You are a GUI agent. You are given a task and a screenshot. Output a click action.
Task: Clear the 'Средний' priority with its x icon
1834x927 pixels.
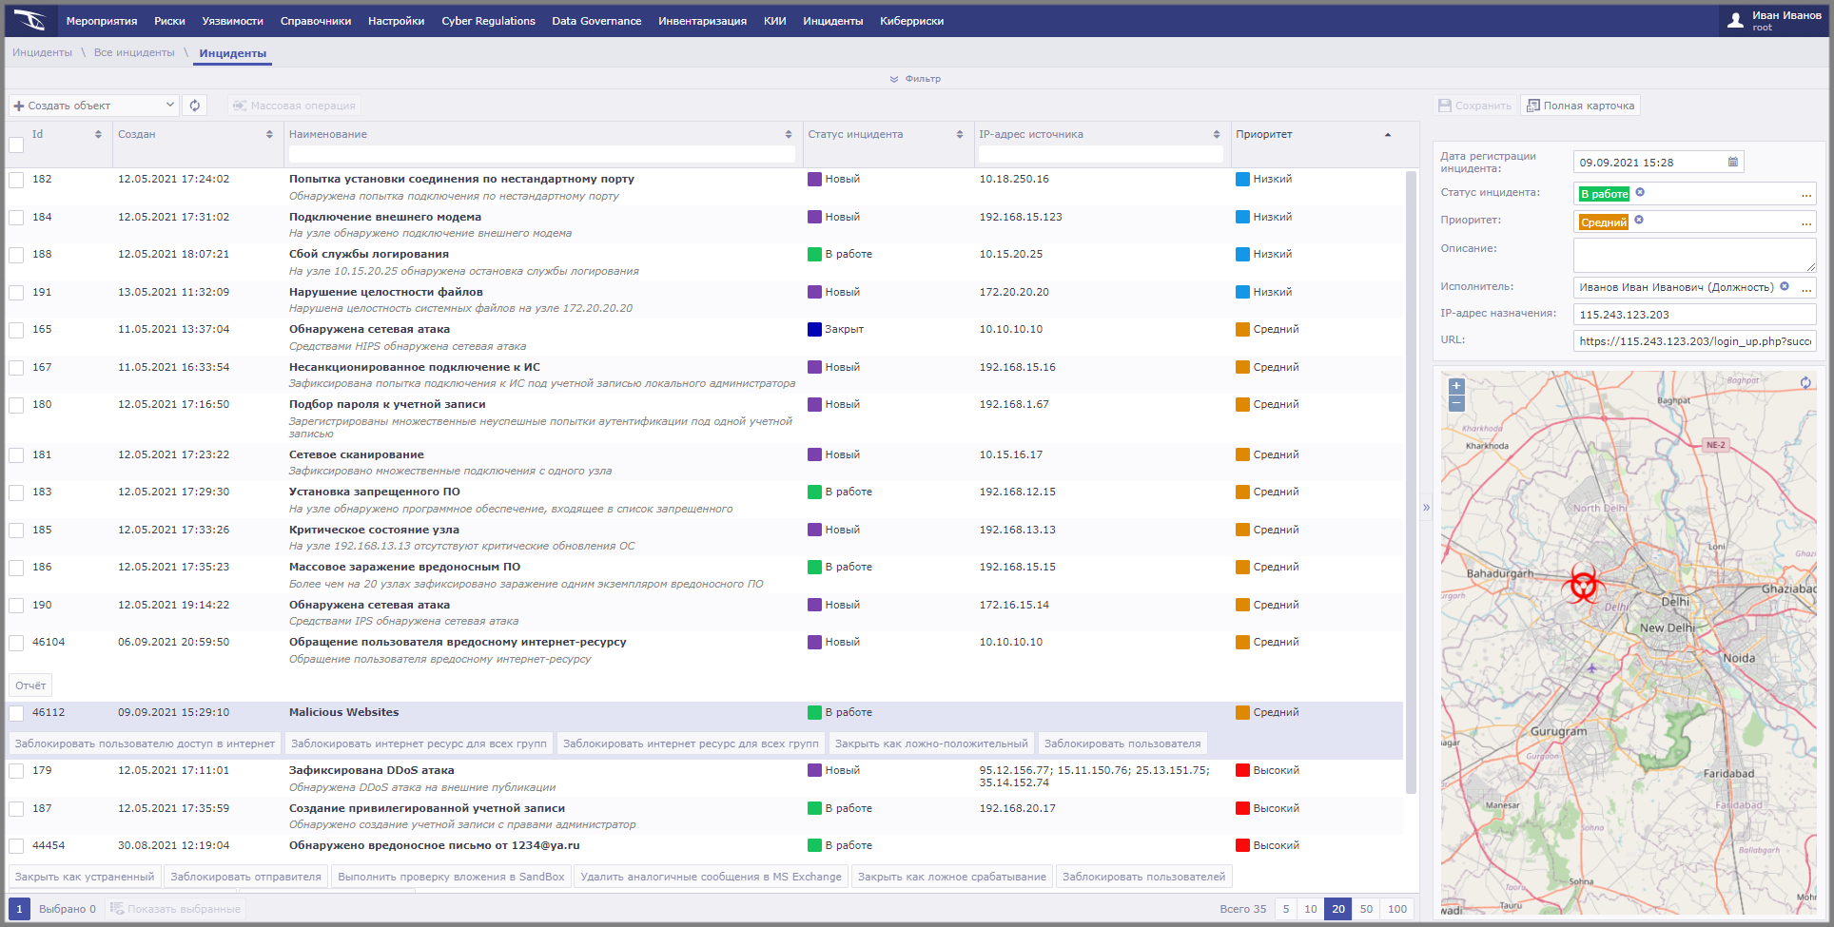coord(1640,222)
